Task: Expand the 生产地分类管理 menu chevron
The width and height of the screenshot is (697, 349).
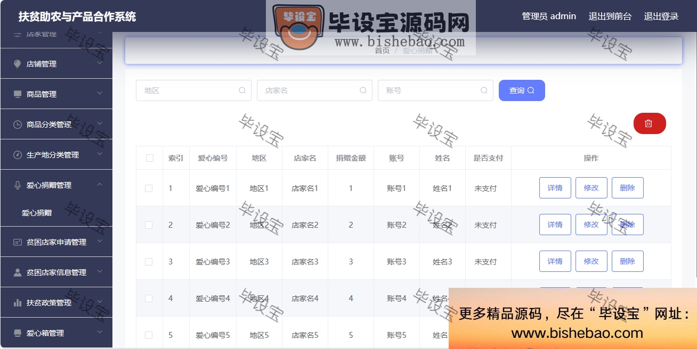Action: point(100,154)
